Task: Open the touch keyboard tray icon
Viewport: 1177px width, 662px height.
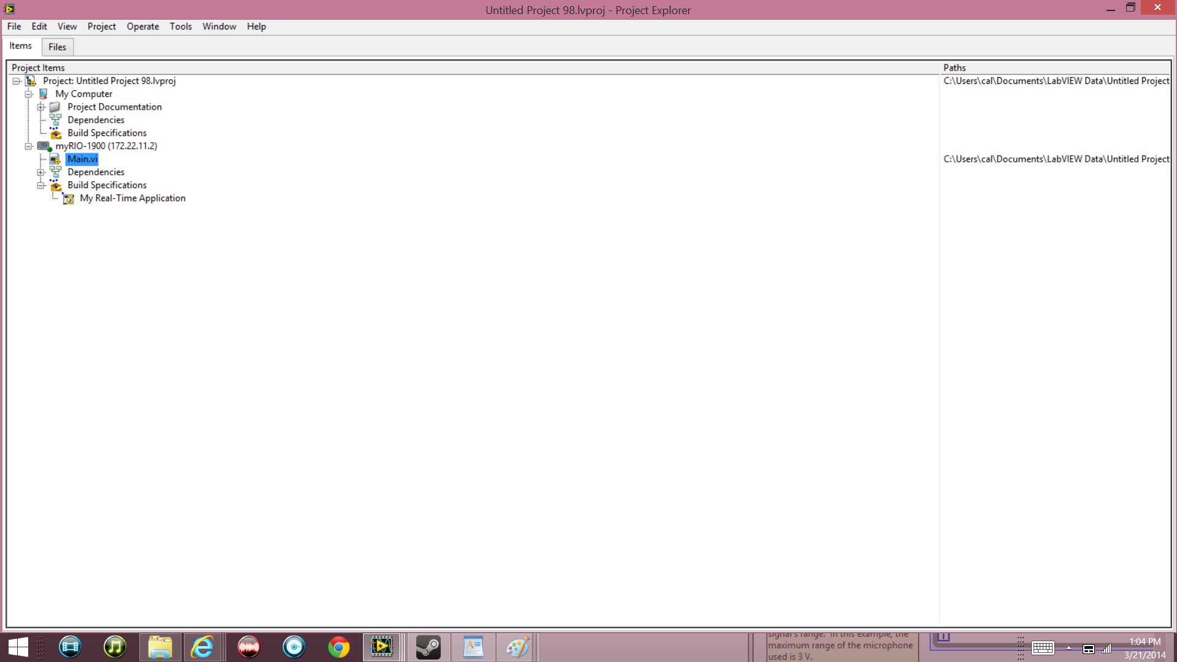Action: click(x=1042, y=649)
